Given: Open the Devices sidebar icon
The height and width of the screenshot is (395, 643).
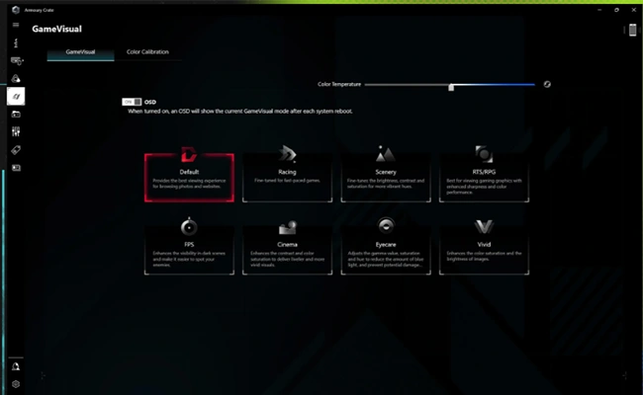Looking at the screenshot, I should [17, 61].
